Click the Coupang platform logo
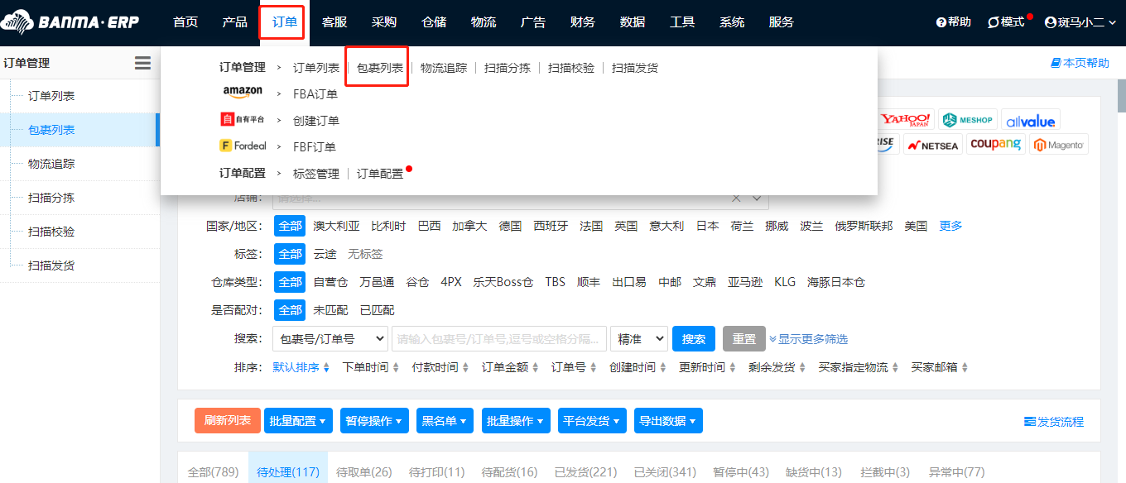The height and width of the screenshot is (483, 1126). coord(995,145)
